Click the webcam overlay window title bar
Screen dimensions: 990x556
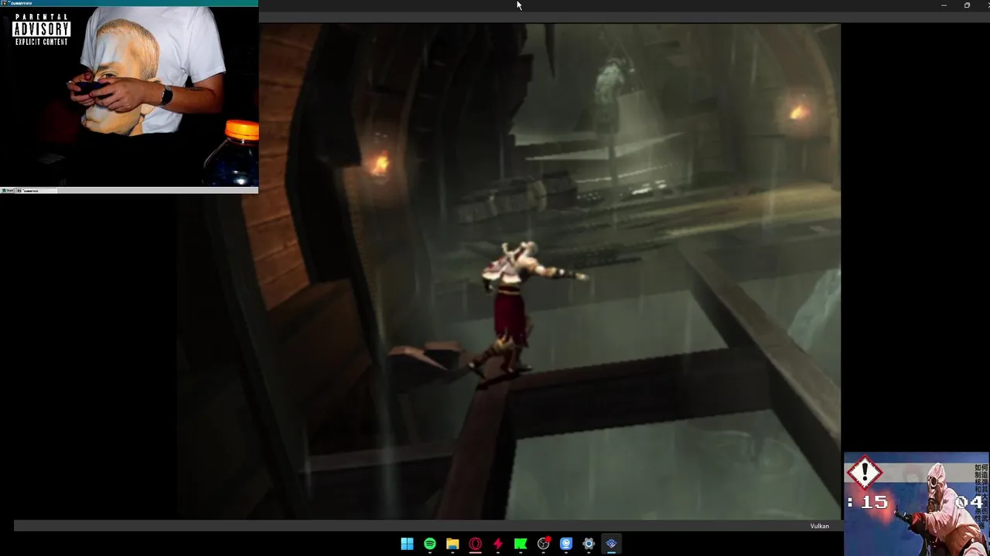point(129,3)
